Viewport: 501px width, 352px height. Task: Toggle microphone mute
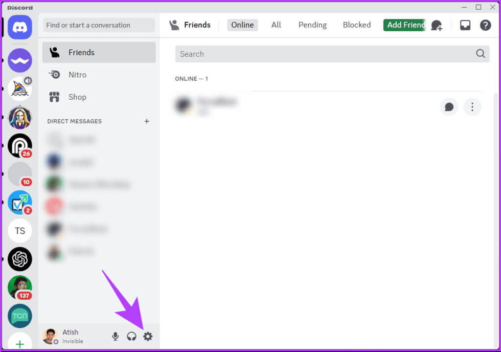(x=115, y=336)
